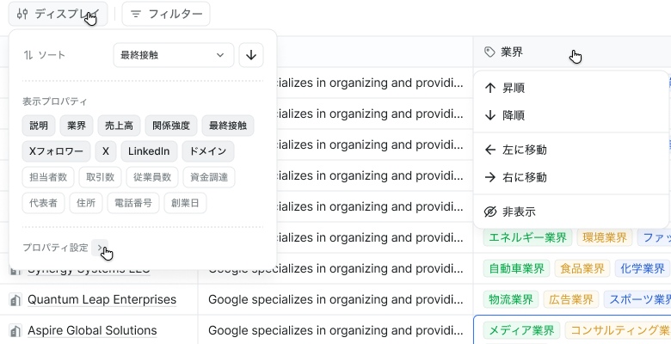This screenshot has height=344, width=671.
Task: Expand プロパティ設定 chevron arrow
Action: pyautogui.click(x=100, y=248)
